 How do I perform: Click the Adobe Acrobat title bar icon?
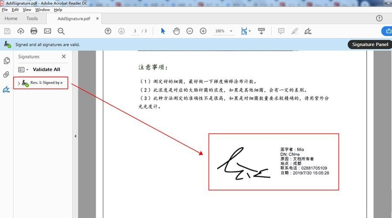[x=2, y=3]
